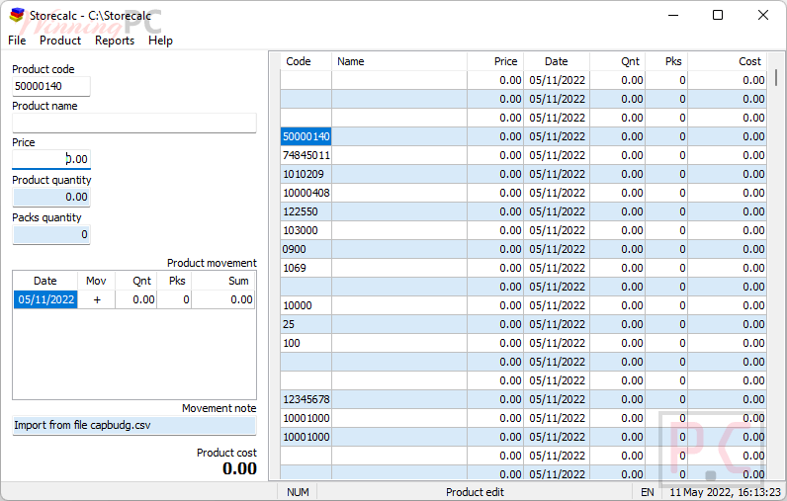The height and width of the screenshot is (501, 787).
Task: Select the row with code 10000
Action: pos(523,305)
